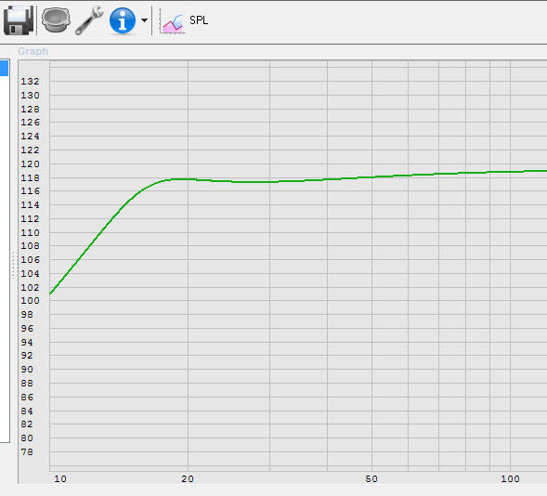Click the blue info icon

click(122, 20)
